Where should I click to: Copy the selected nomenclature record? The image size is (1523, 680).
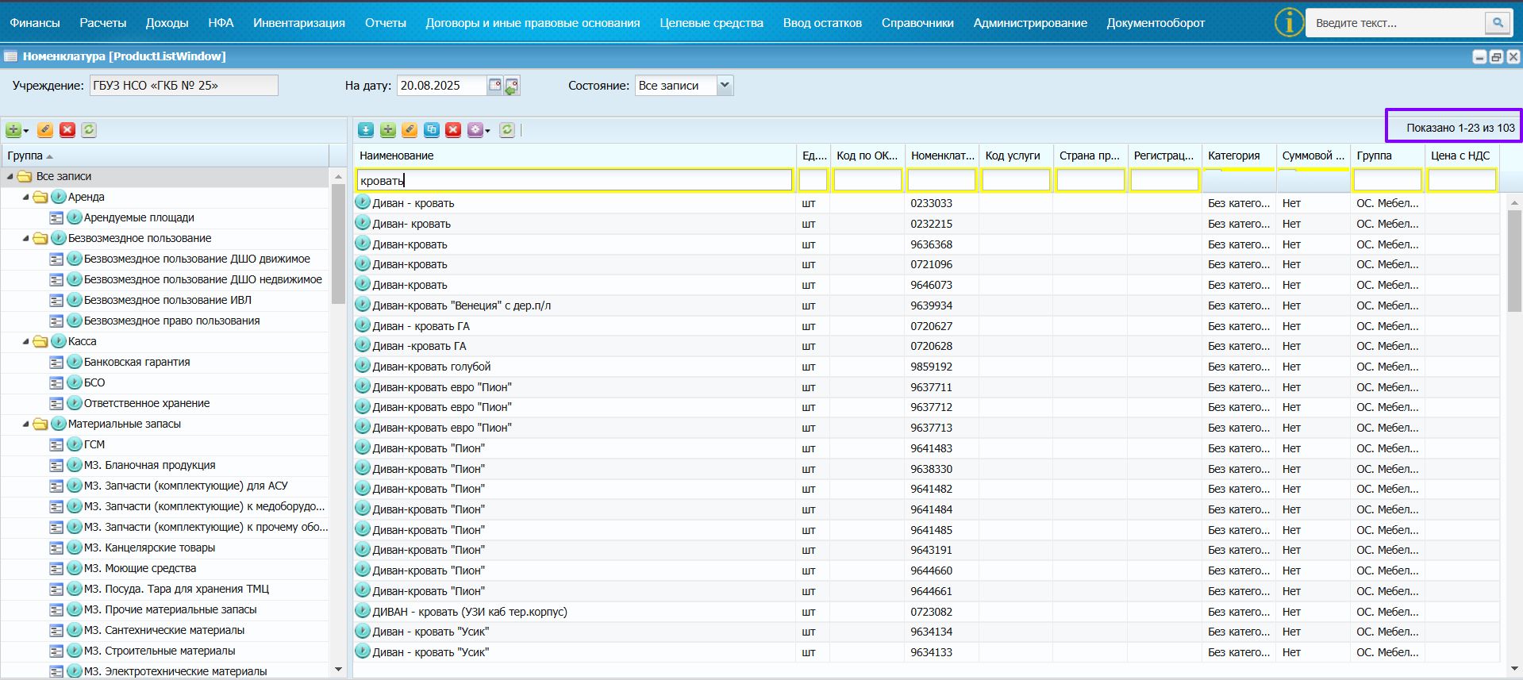(x=431, y=130)
